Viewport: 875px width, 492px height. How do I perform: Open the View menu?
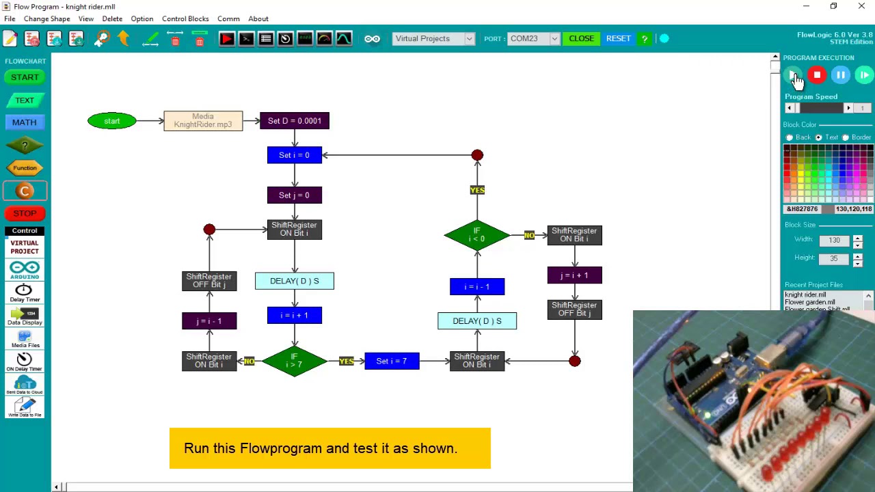[86, 18]
